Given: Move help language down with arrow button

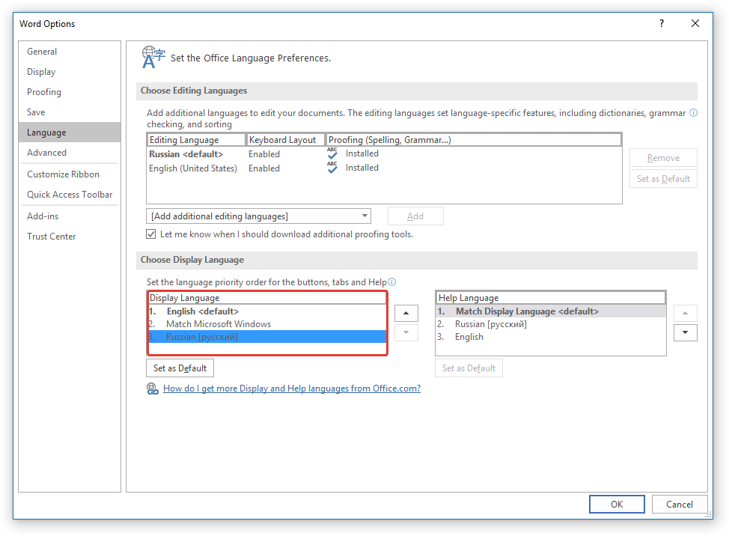Looking at the screenshot, I should (686, 333).
